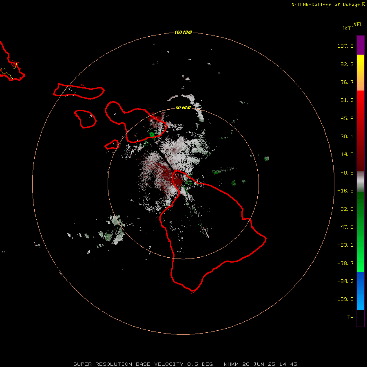
Task: Click the -94.2 velocity scale value
Action: coord(345,281)
